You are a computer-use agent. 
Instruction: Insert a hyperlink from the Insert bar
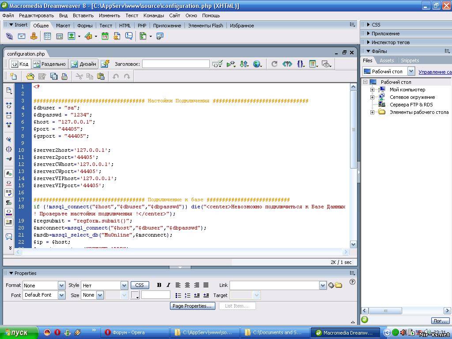point(9,36)
